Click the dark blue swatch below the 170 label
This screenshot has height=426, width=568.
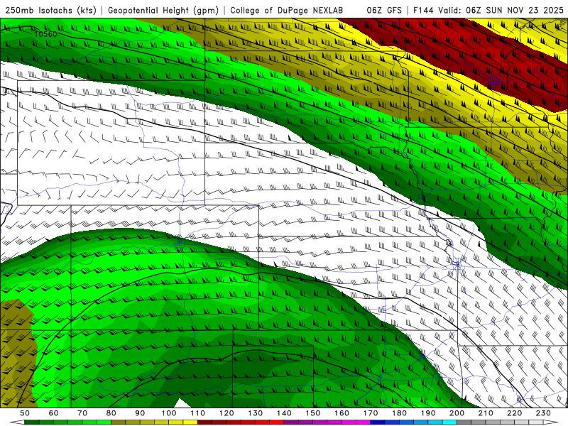tap(378, 422)
